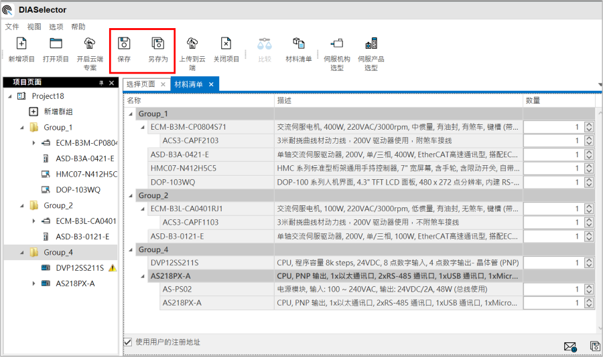This screenshot has height=357, width=603.
Task: Click quantity stepper for ASD-B3A-0421-E row
Action: click(588, 154)
